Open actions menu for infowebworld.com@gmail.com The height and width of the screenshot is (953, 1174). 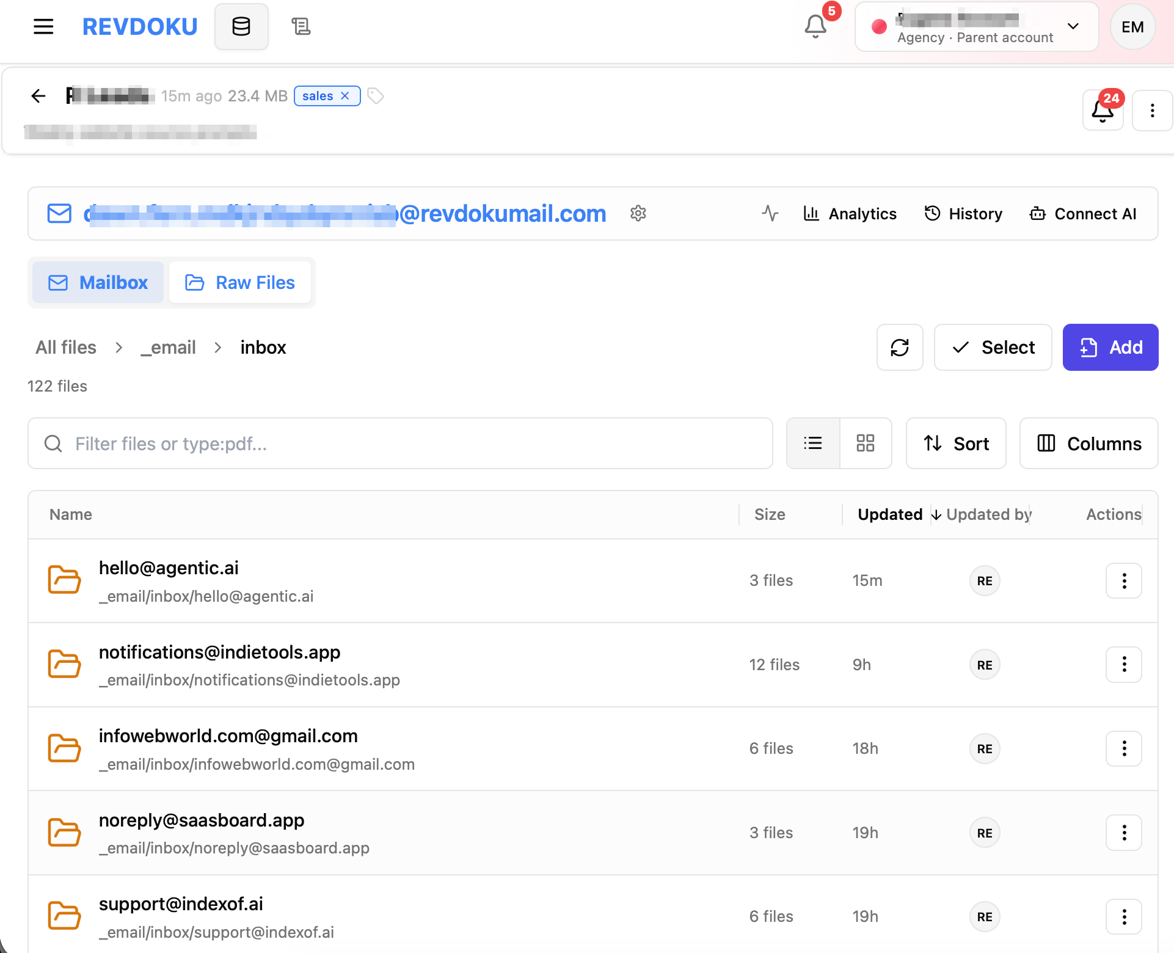(1124, 748)
